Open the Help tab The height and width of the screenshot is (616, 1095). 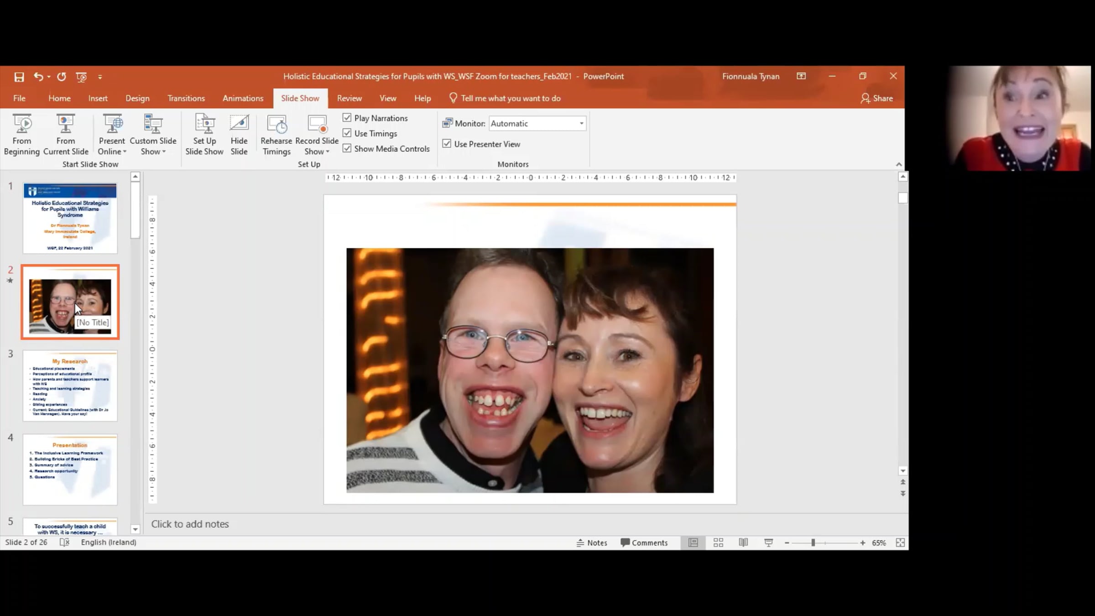click(422, 98)
